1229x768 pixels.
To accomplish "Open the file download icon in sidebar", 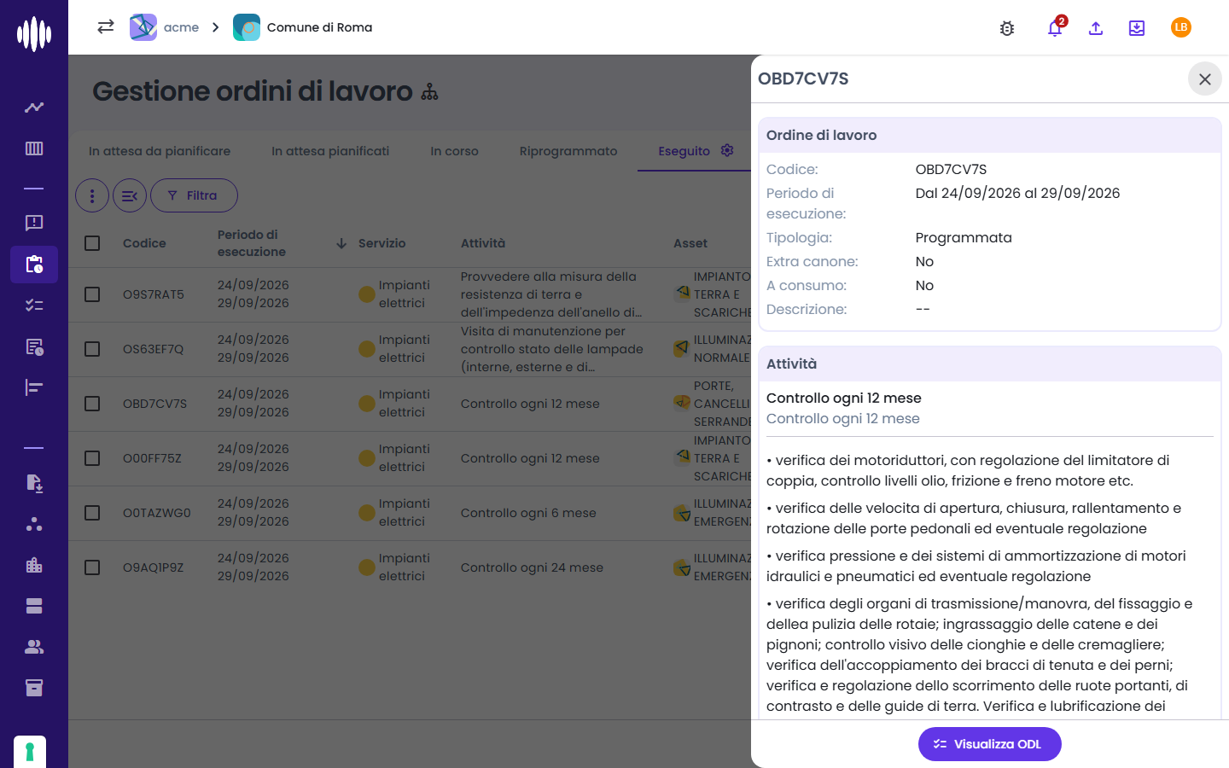I will [x=34, y=483].
